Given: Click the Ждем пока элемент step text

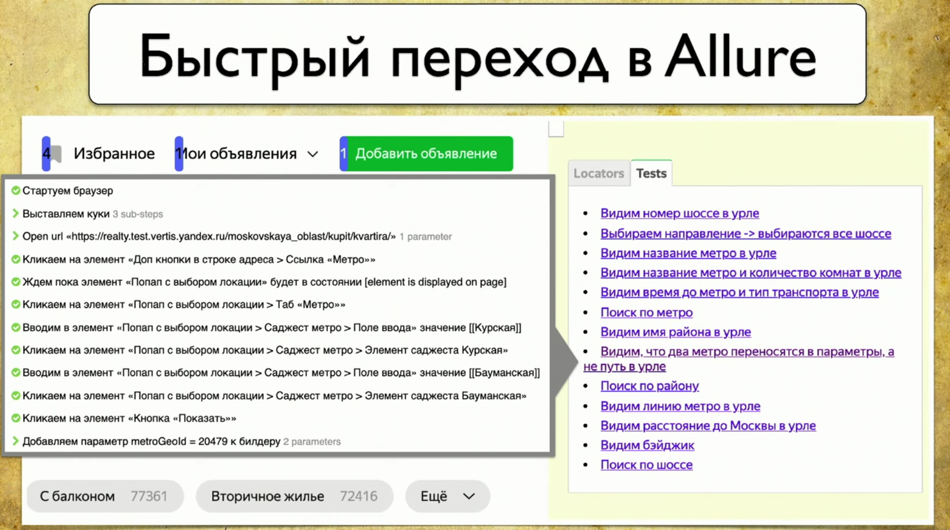Looking at the screenshot, I should [264, 282].
